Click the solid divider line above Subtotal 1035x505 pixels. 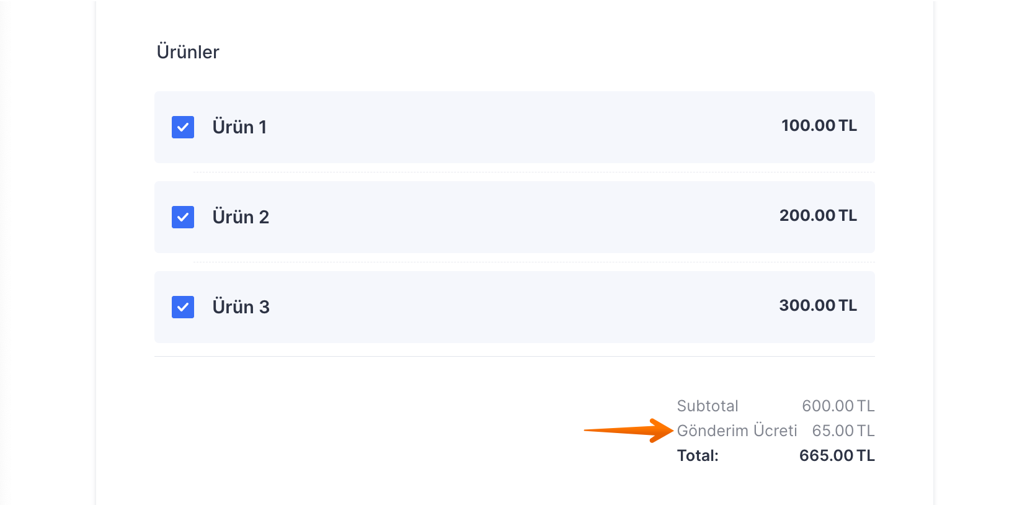tap(515, 357)
